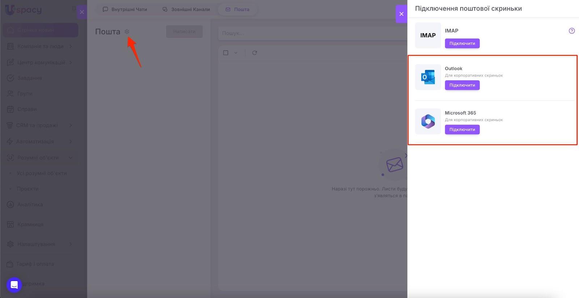
Task: Switch to Зовнішні Канали tab
Action: click(x=186, y=9)
